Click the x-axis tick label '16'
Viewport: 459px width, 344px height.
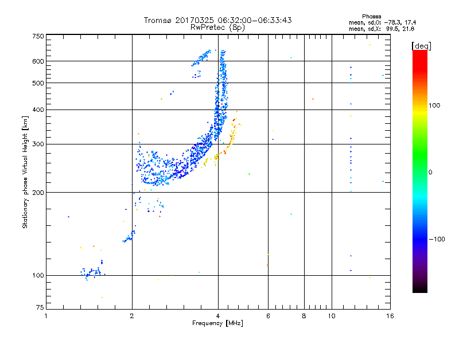coord(390,316)
